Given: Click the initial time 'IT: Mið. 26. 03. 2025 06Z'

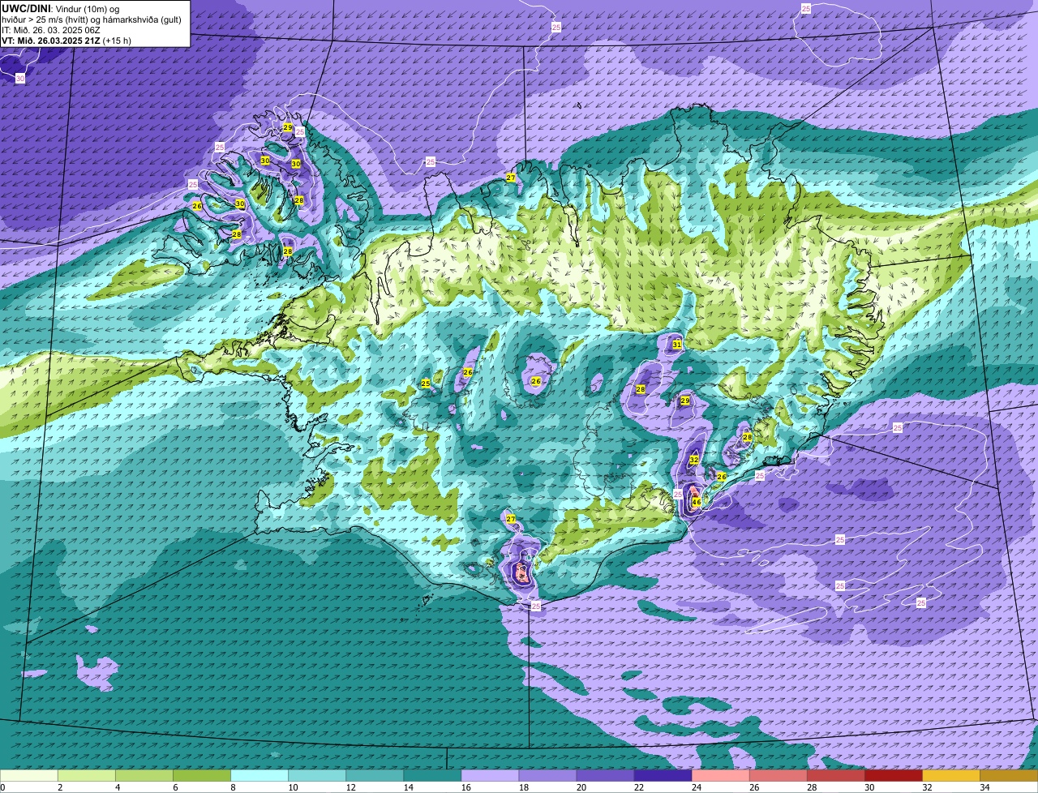Looking at the screenshot, I should point(51,29).
